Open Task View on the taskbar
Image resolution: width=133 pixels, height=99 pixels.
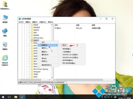coord(9,97)
